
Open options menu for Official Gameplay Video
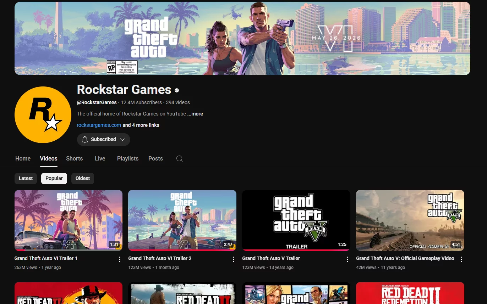click(461, 259)
